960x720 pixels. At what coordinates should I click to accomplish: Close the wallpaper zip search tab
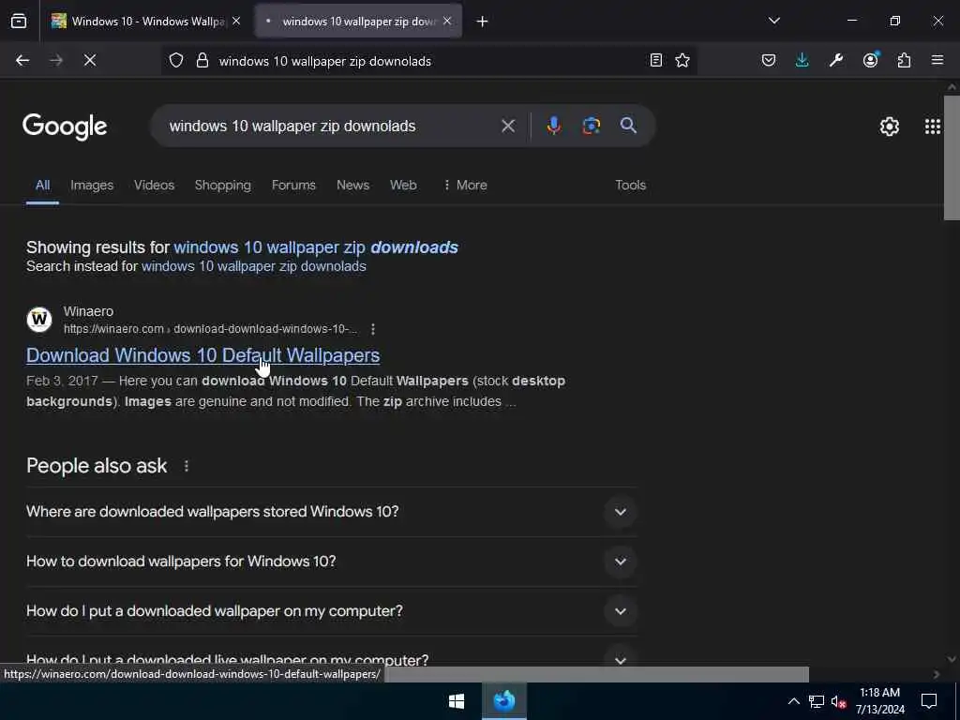click(447, 22)
